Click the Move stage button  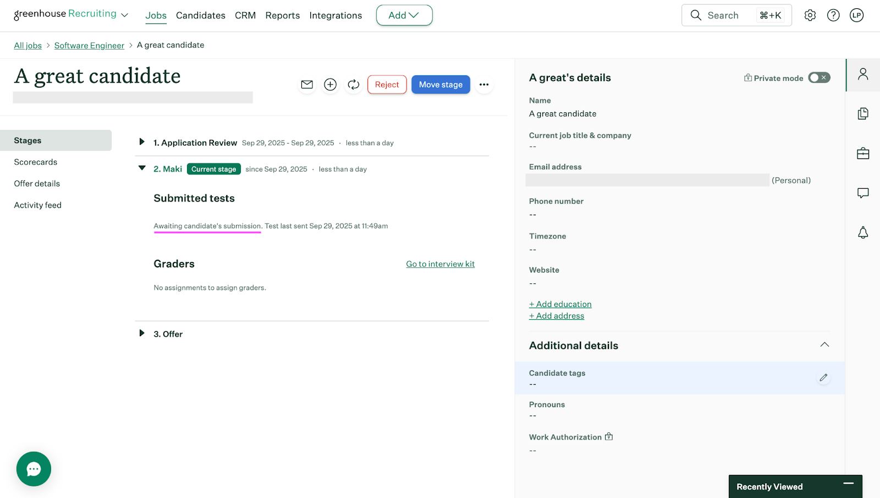coord(441,84)
